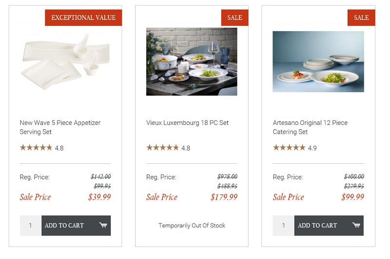Select quantity field for Artesano set
The image size is (390, 259).
tap(284, 225)
